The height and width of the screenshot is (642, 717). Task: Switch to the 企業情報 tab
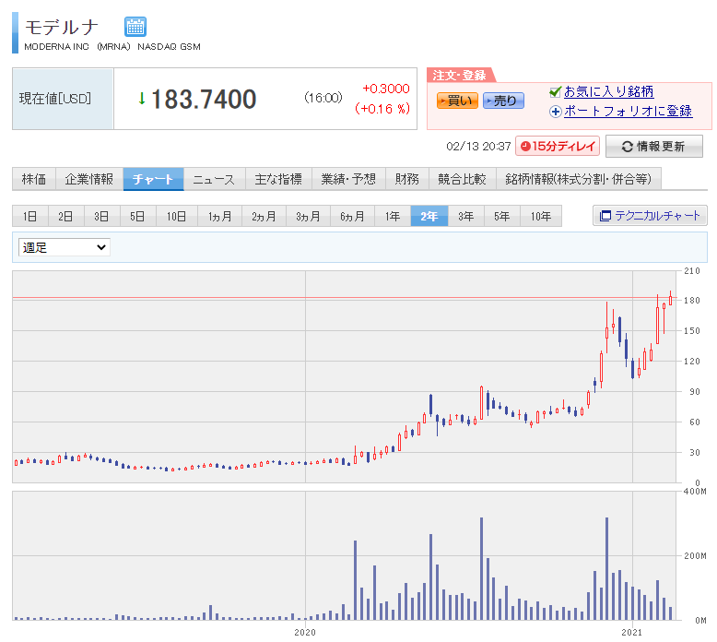click(x=89, y=179)
